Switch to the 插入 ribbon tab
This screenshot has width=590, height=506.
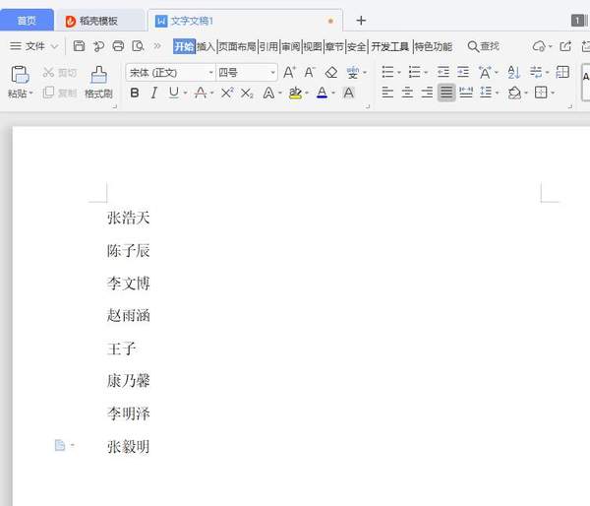point(206,46)
